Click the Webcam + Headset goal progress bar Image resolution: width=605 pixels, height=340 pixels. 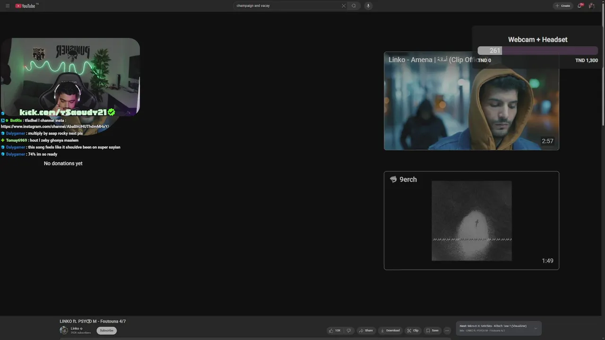pyautogui.click(x=537, y=51)
